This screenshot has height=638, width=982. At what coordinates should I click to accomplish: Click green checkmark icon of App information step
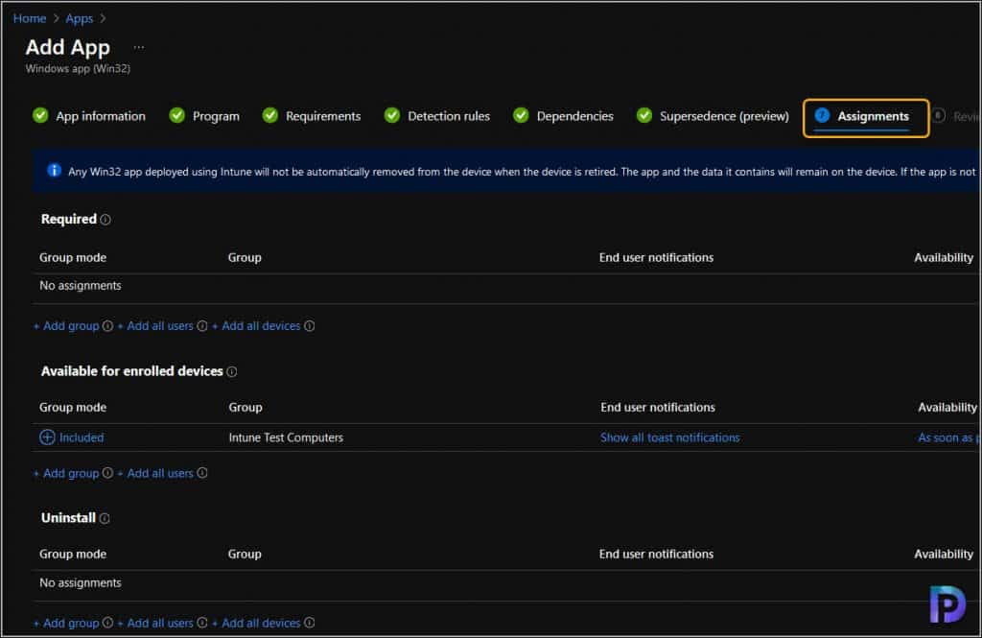40,115
